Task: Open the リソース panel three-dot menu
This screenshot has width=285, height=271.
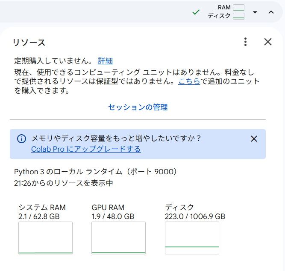Action: (x=245, y=42)
